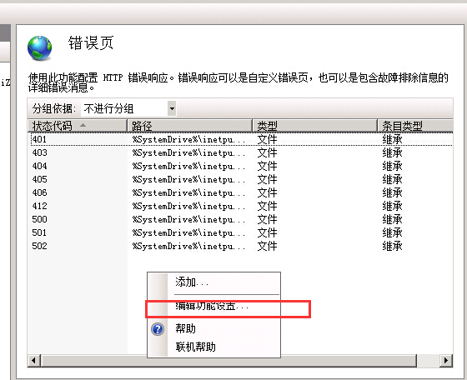Click the 错误页 page title
The image size is (467, 380).
coord(91,42)
